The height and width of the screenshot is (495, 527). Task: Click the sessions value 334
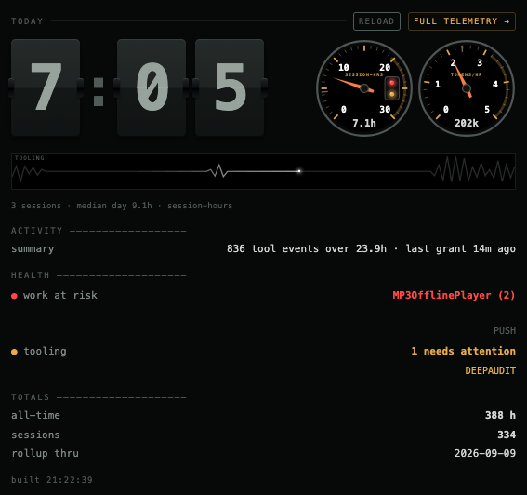coord(507,435)
